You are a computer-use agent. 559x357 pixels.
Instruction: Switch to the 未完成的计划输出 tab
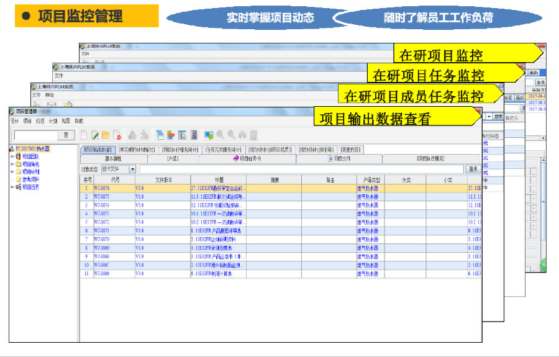(136, 150)
